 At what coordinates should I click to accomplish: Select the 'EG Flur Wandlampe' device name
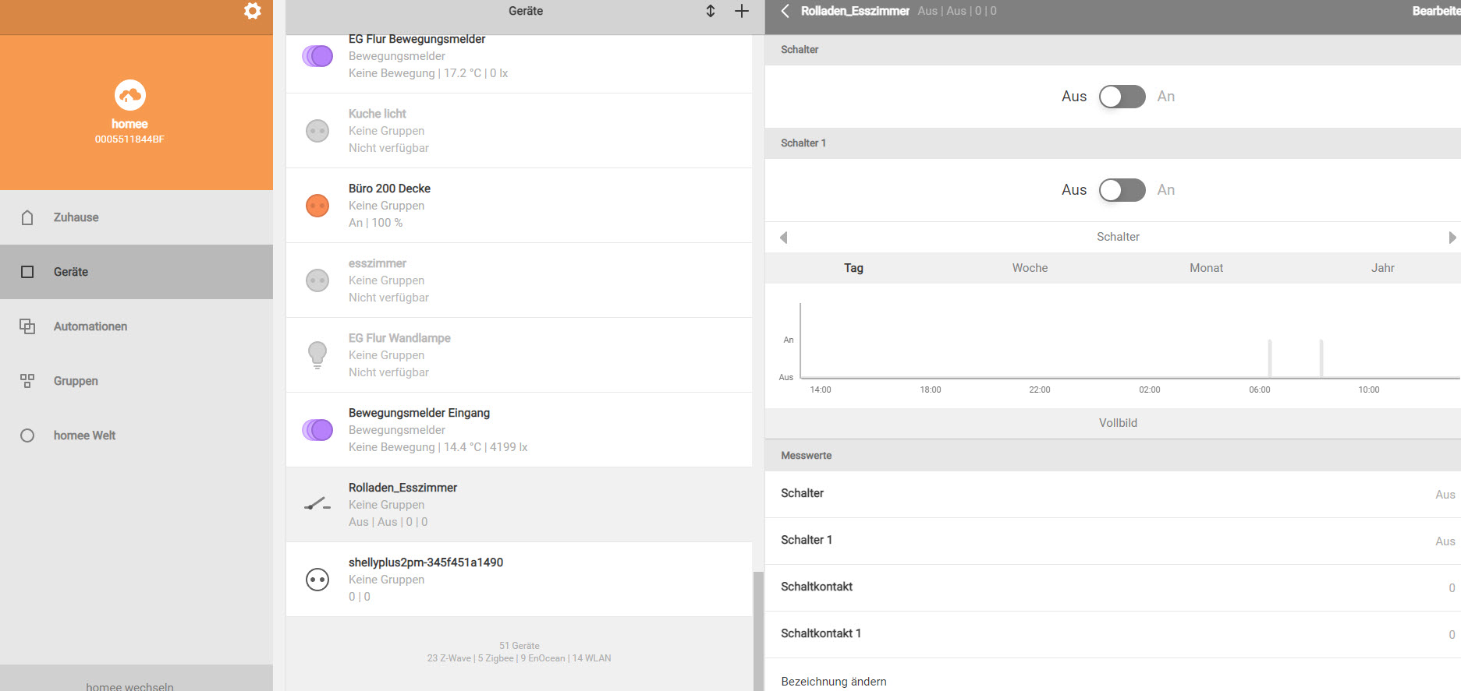(x=399, y=338)
